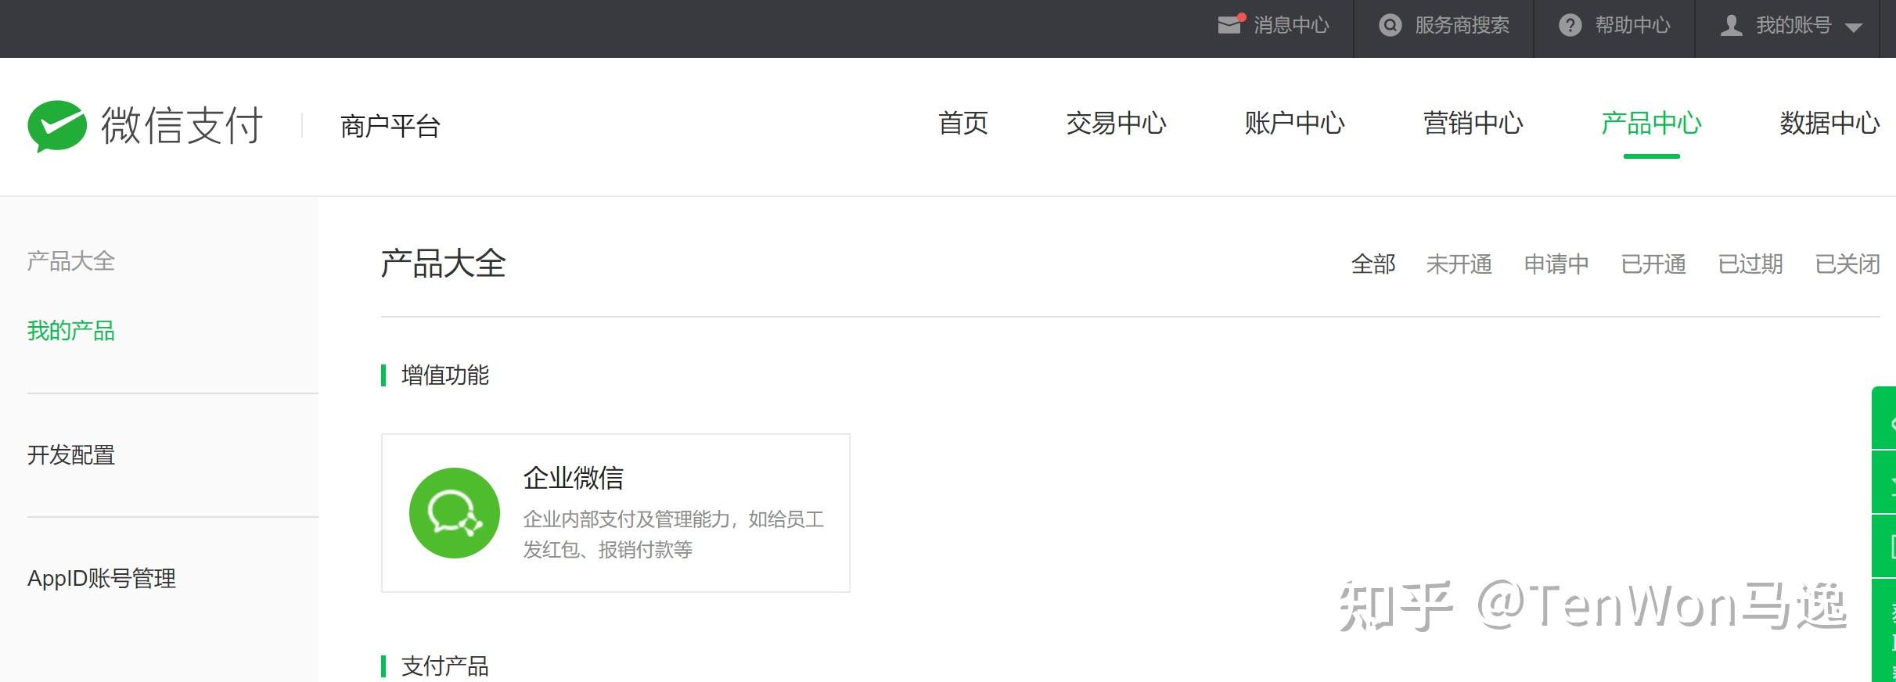Click 消息中心 link in top bar
1896x682 pixels.
[1291, 26]
